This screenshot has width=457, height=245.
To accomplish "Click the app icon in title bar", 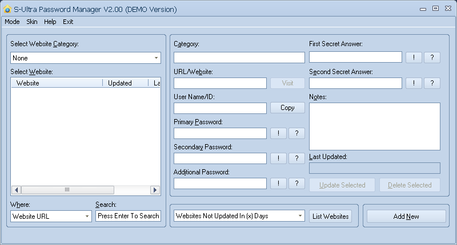I will click(x=7, y=9).
